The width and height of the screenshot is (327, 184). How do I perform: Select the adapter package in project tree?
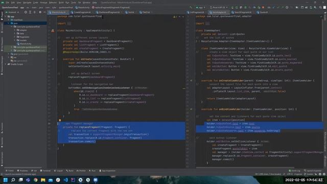22,30
